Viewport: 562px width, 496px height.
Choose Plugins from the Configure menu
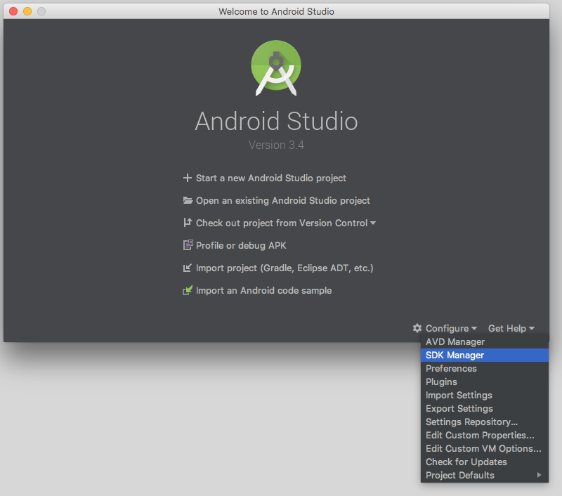pos(441,382)
